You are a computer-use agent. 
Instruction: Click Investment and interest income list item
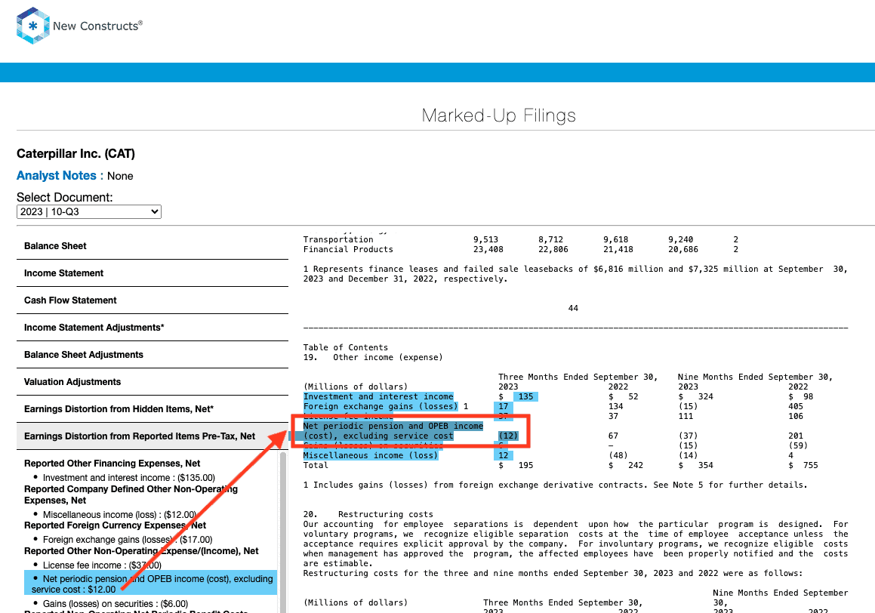pos(129,478)
